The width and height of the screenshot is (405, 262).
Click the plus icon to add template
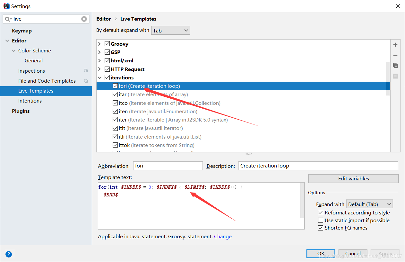pyautogui.click(x=395, y=45)
